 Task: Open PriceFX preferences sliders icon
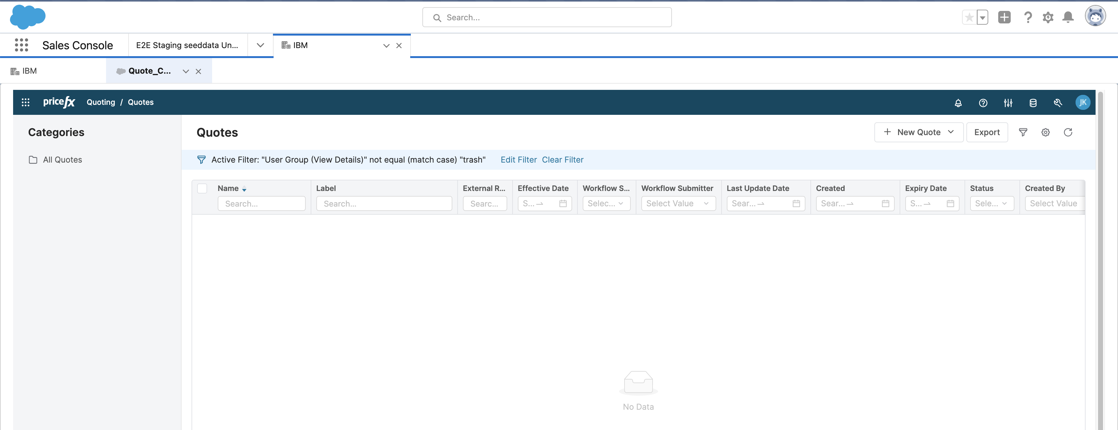point(1008,102)
